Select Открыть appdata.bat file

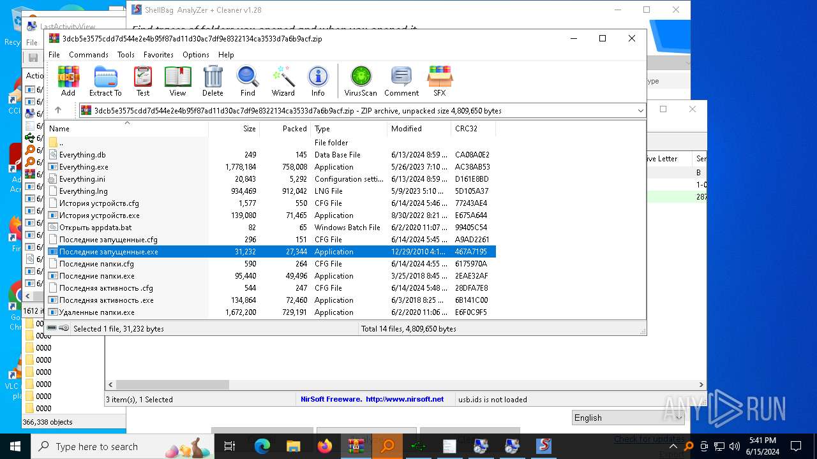coord(271,228)
